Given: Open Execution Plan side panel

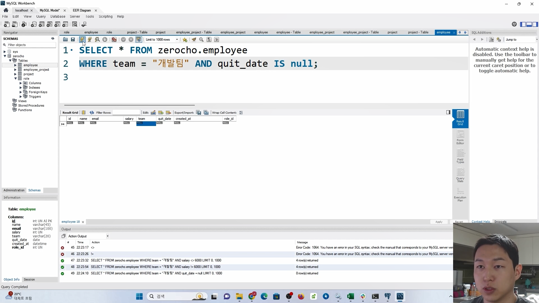Looking at the screenshot, I should 460,195.
